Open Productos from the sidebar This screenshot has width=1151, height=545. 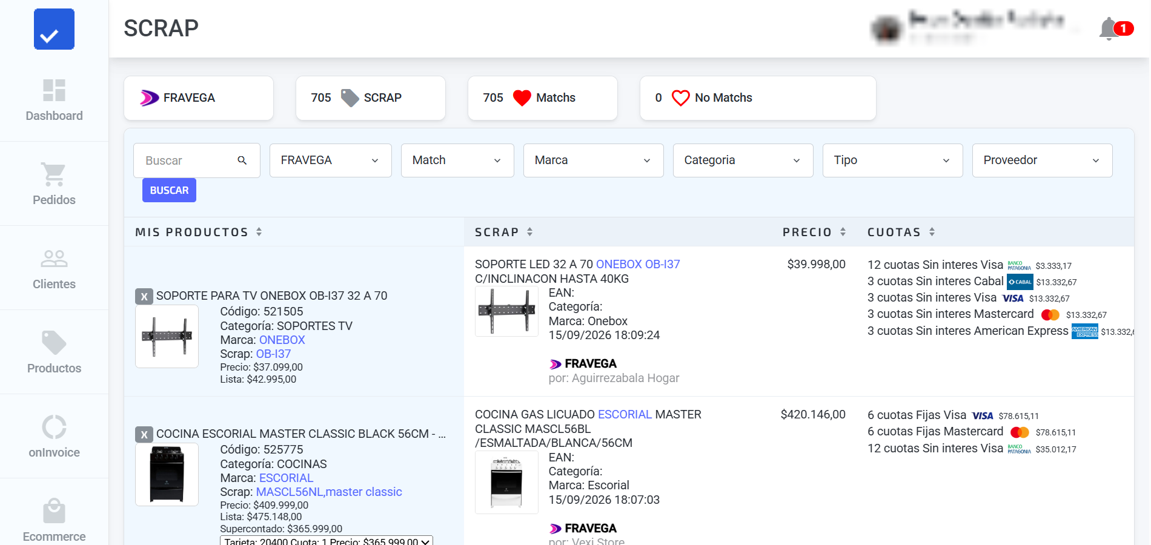[54, 352]
